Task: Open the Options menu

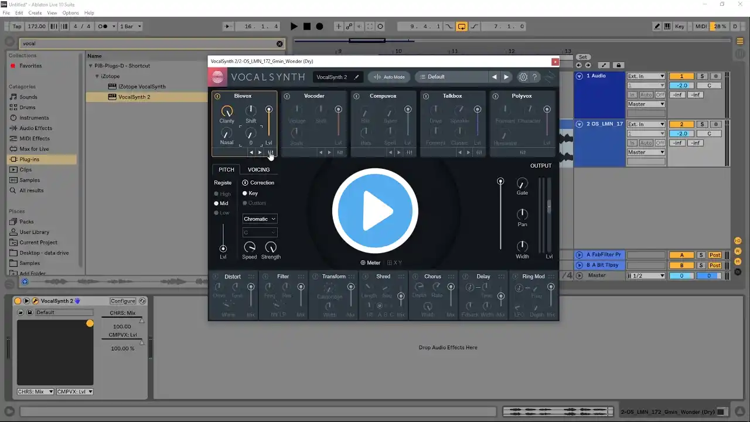Action: point(70,13)
